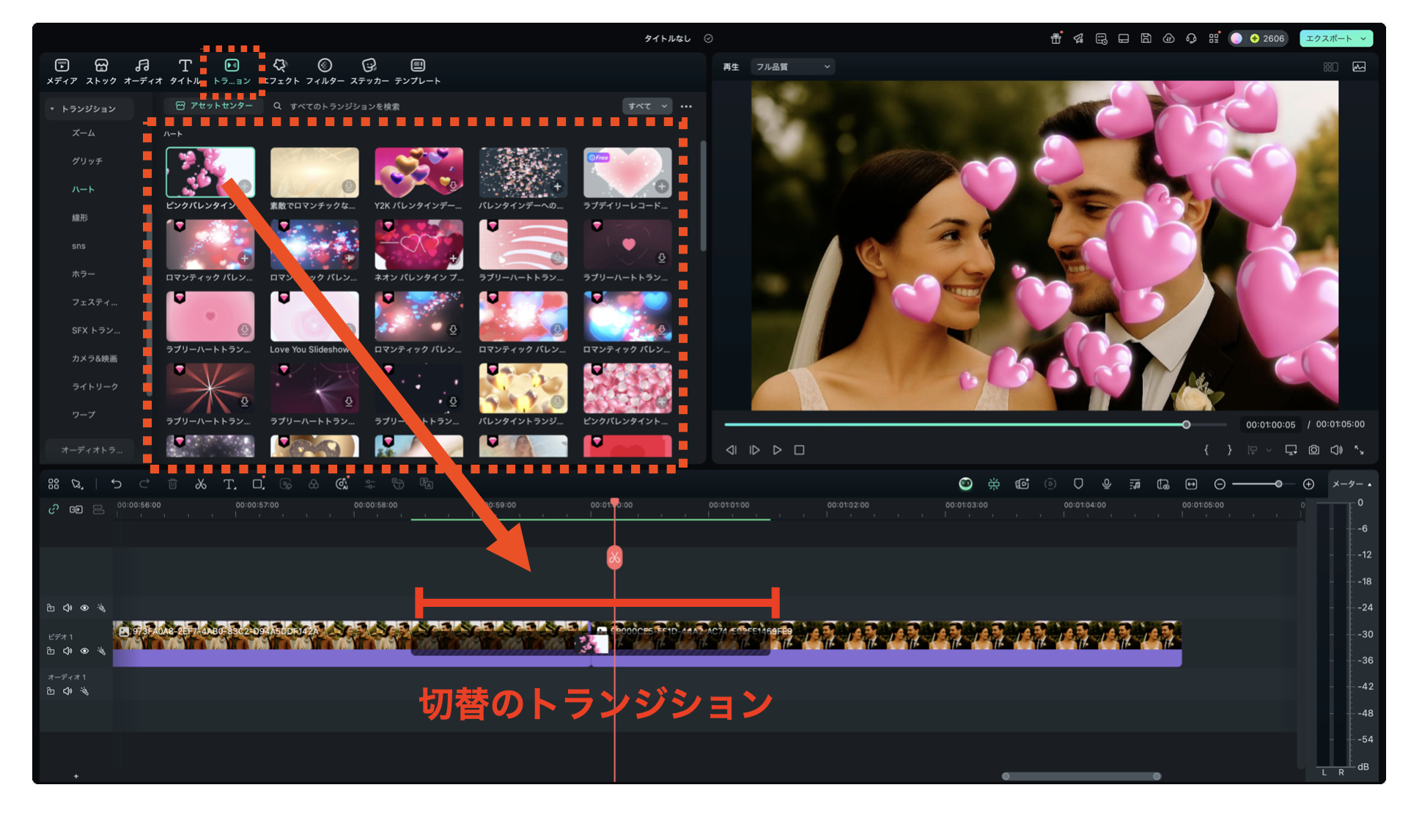The width and height of the screenshot is (1422, 815).
Task: Mute the upper empty track speaker
Action: (x=67, y=608)
